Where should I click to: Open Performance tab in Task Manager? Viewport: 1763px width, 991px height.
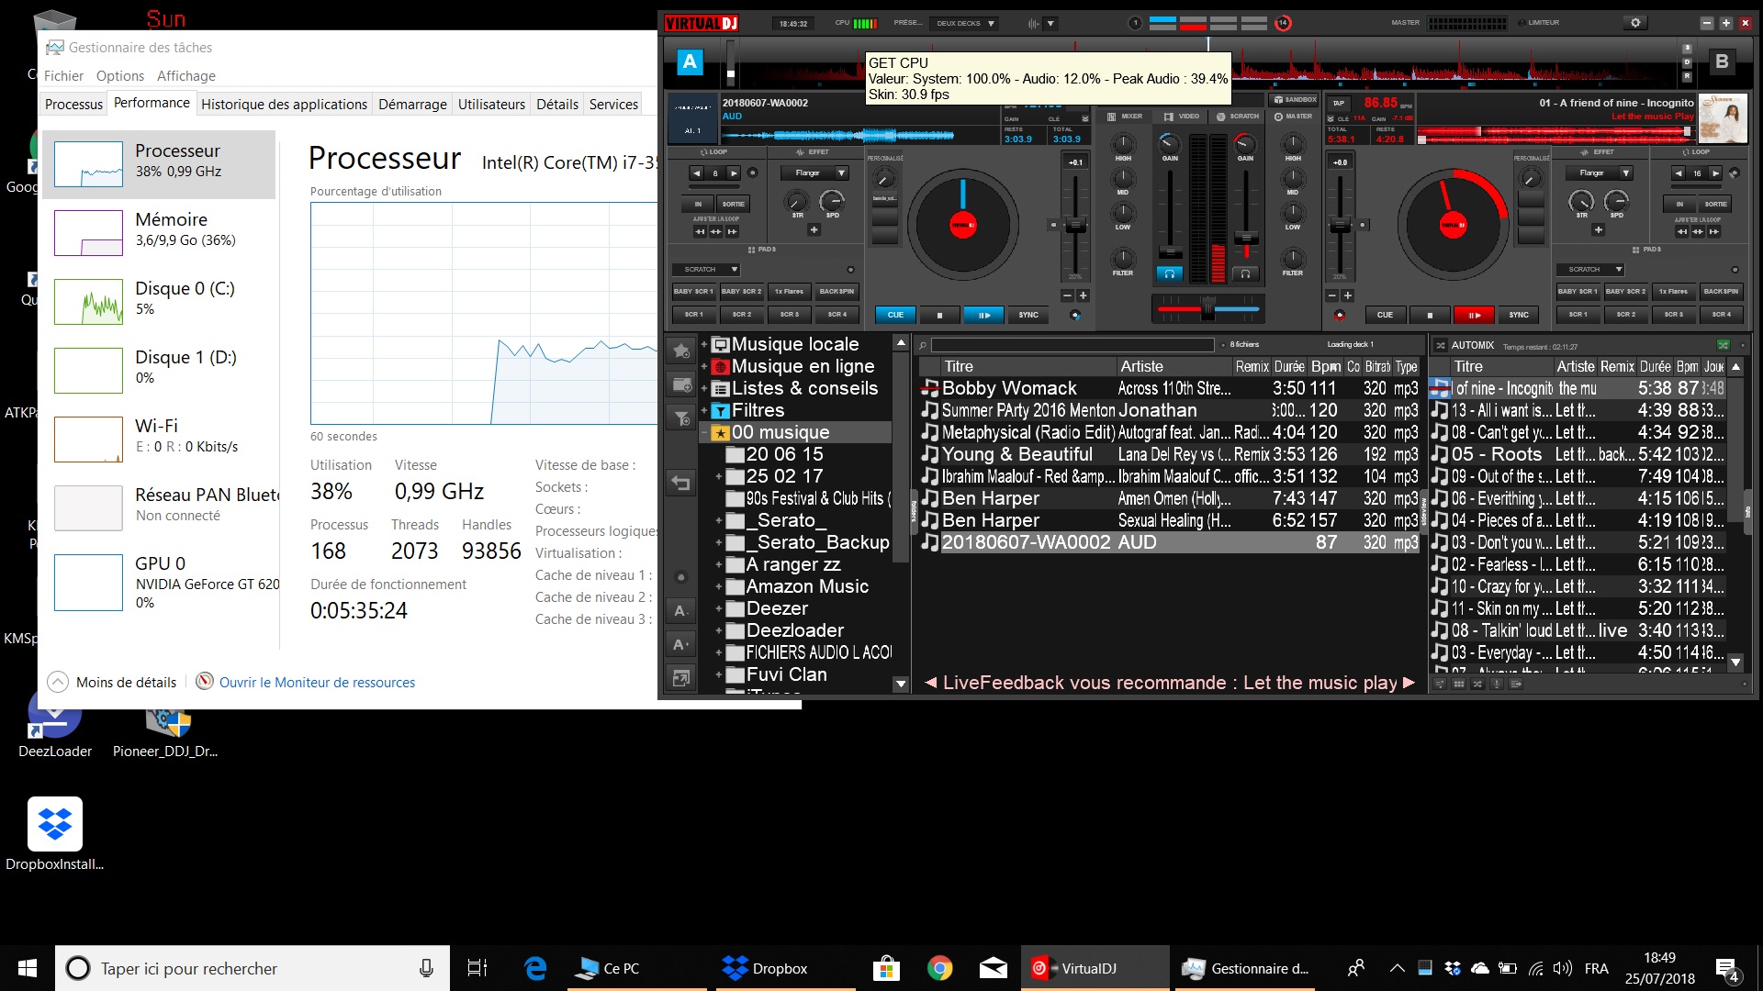click(x=152, y=103)
